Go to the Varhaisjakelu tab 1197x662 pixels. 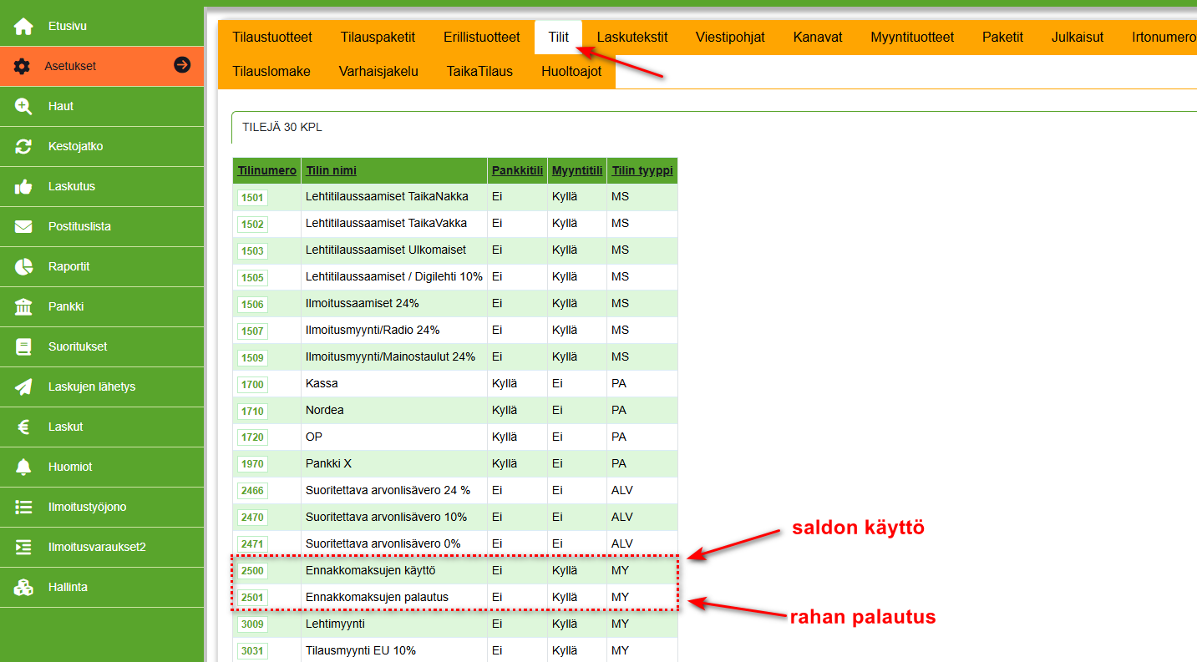pyautogui.click(x=378, y=72)
